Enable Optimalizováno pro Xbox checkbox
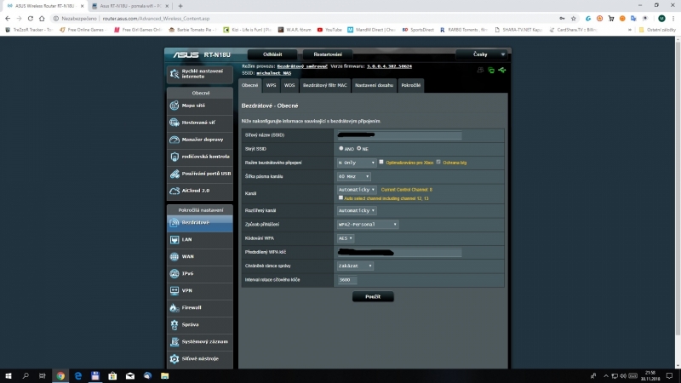The image size is (681, 383). click(x=381, y=162)
